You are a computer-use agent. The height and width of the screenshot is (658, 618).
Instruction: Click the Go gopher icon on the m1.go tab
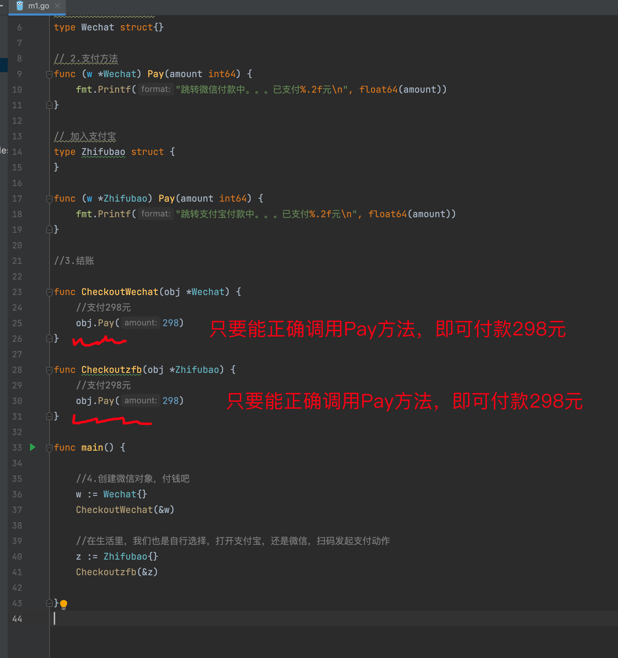pyautogui.click(x=20, y=6)
